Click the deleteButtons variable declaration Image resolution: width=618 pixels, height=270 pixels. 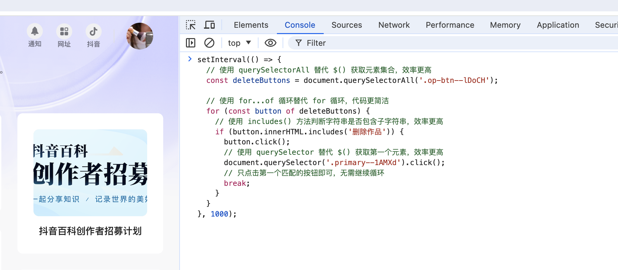tap(261, 80)
